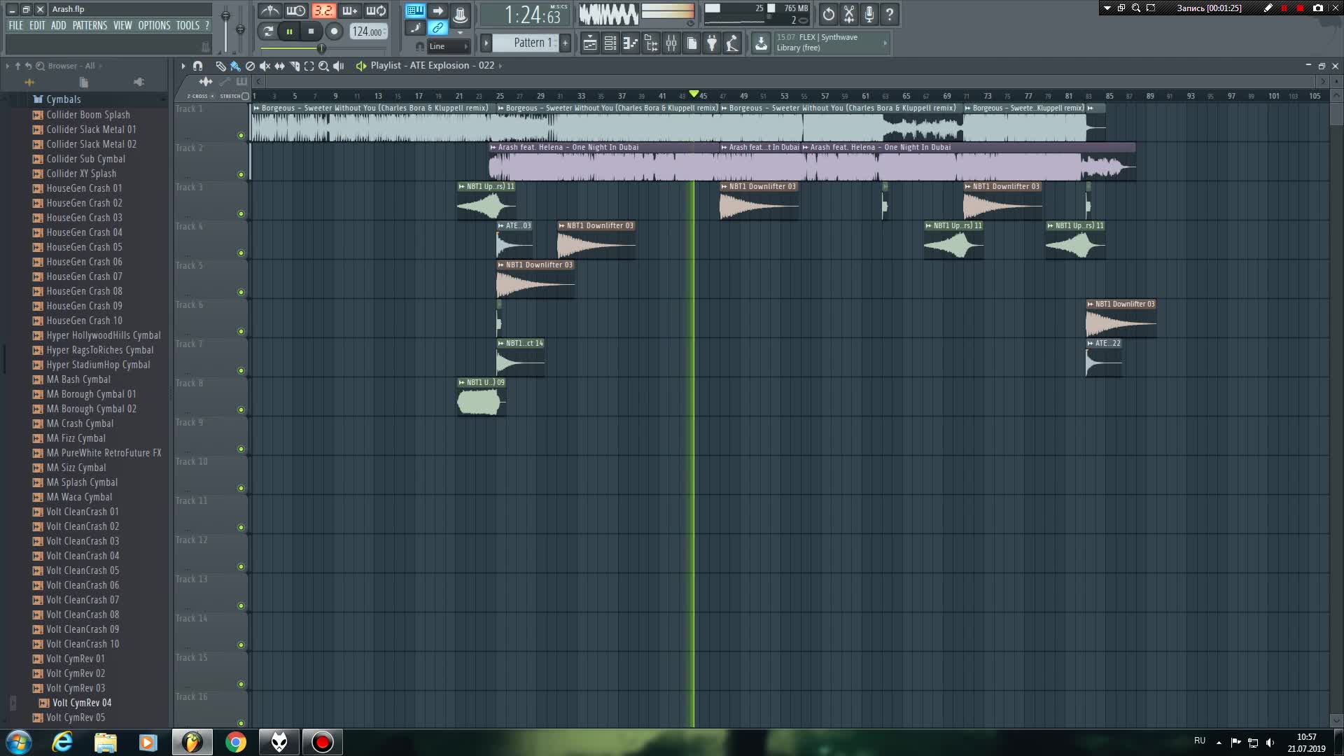Select the playlist Zoom tool
The height and width of the screenshot is (756, 1344).
click(323, 66)
